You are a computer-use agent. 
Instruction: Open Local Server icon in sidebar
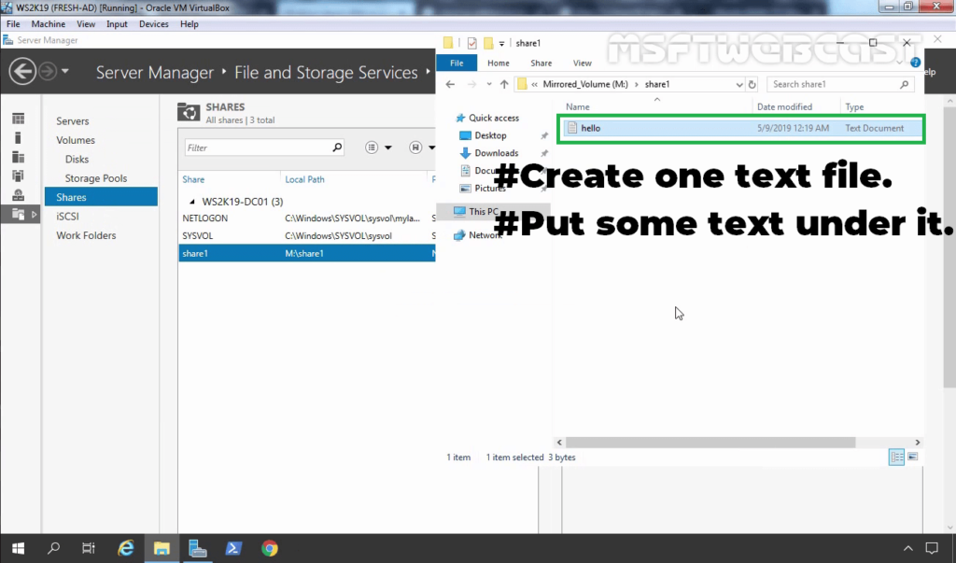19,138
